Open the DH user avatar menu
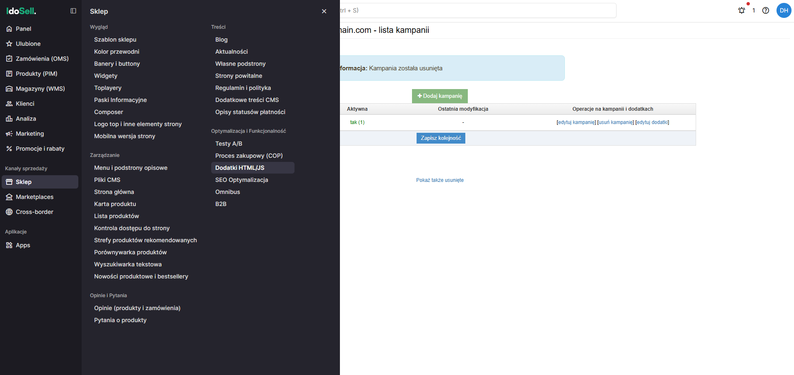 tap(784, 10)
